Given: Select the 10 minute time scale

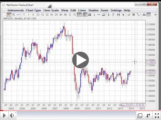Looking at the screenshot, I should 38,15.
